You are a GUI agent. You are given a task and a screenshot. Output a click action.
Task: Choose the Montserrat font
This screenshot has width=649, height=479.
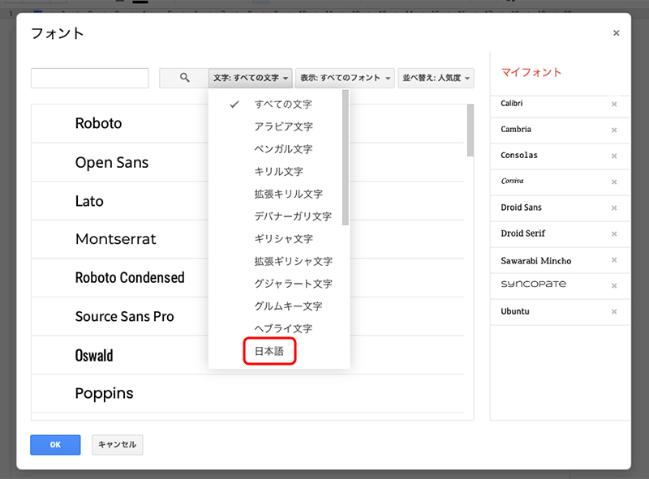click(x=247, y=239)
